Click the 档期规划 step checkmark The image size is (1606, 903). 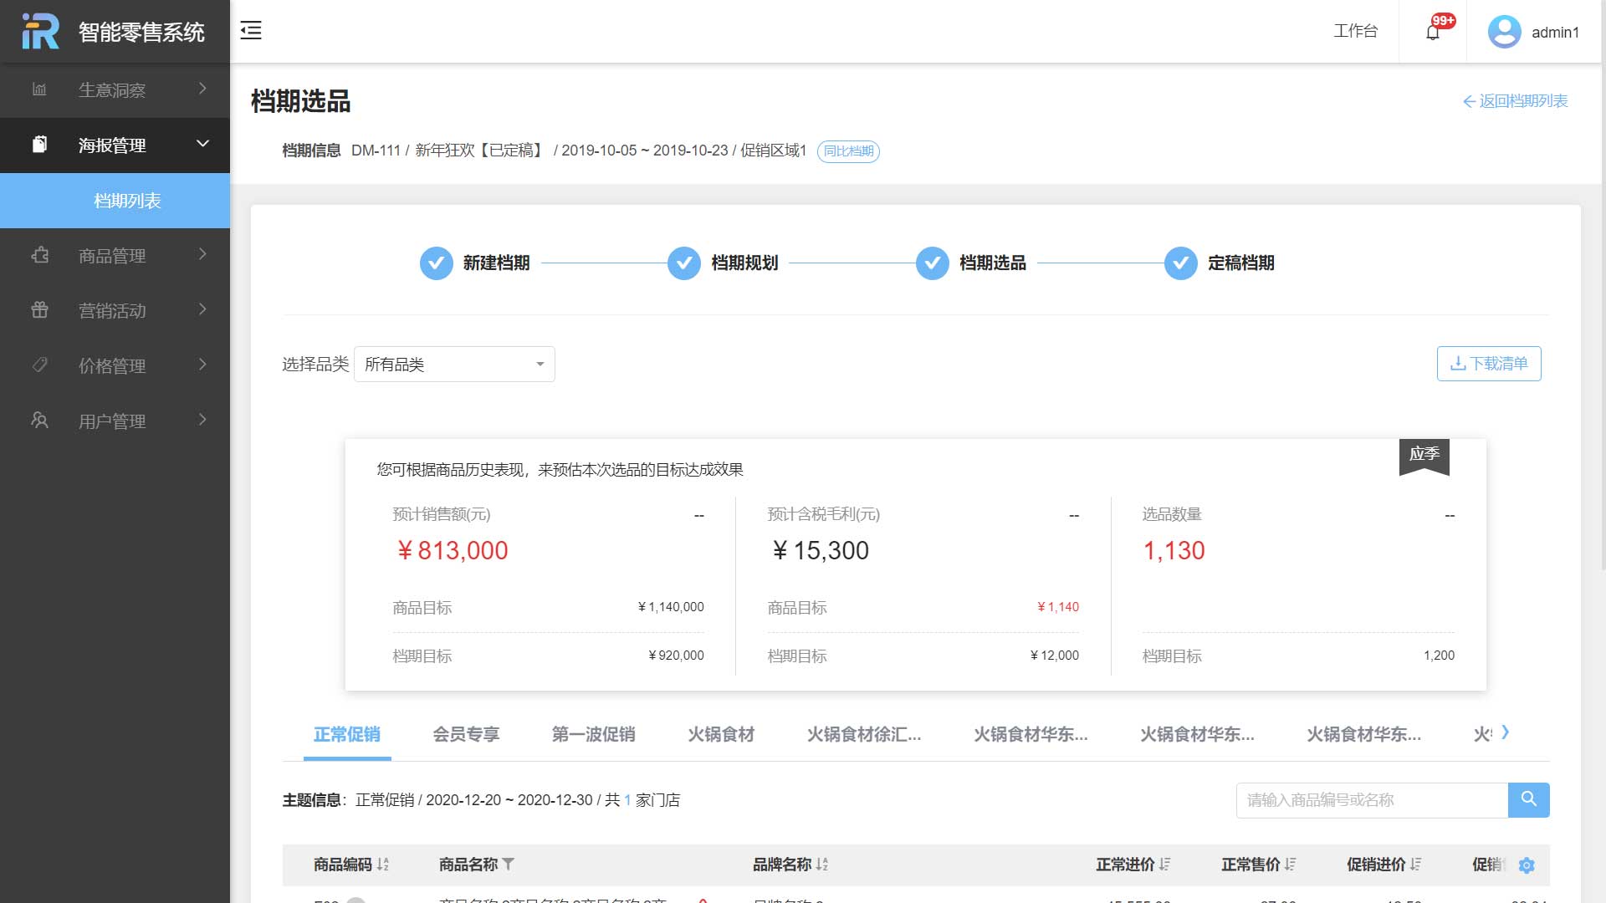683,263
